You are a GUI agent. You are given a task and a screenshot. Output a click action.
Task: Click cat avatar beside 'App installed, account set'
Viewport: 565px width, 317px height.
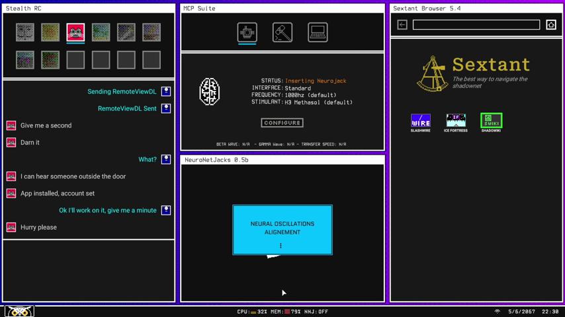coord(11,194)
